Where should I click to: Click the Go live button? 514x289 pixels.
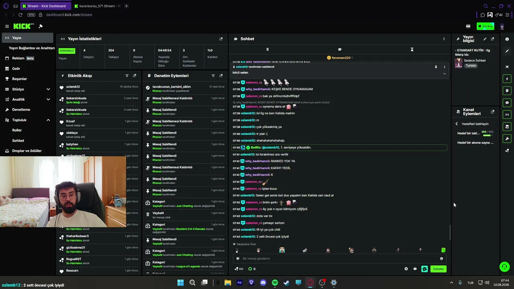485,26
